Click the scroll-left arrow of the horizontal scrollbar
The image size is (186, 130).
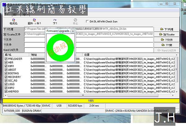pos(6,95)
